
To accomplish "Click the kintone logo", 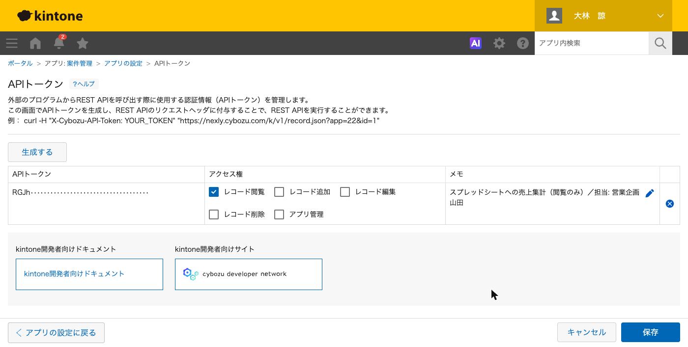I will click(x=50, y=16).
